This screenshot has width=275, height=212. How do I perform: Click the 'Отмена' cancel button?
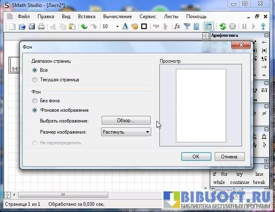pos(229,156)
